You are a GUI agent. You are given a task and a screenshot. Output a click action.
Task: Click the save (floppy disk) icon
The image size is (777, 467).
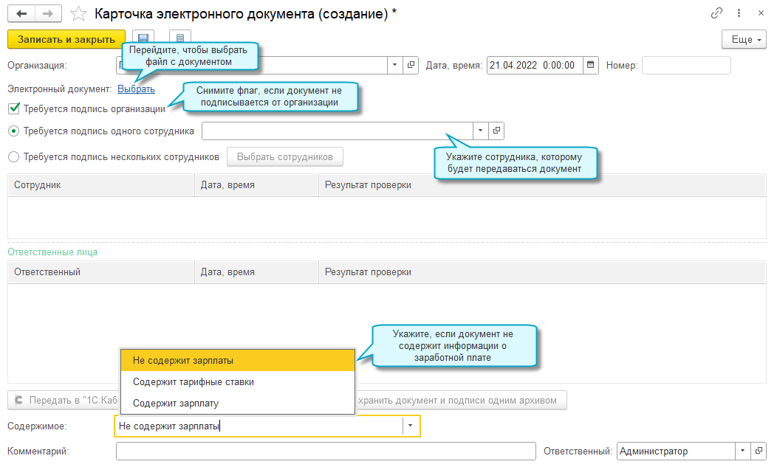pyautogui.click(x=143, y=39)
